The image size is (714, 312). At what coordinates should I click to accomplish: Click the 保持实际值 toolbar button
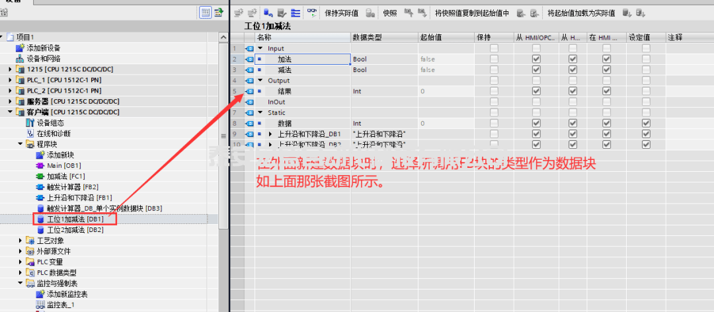pyautogui.click(x=342, y=13)
